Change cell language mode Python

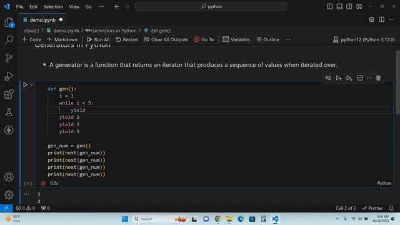[384, 183]
